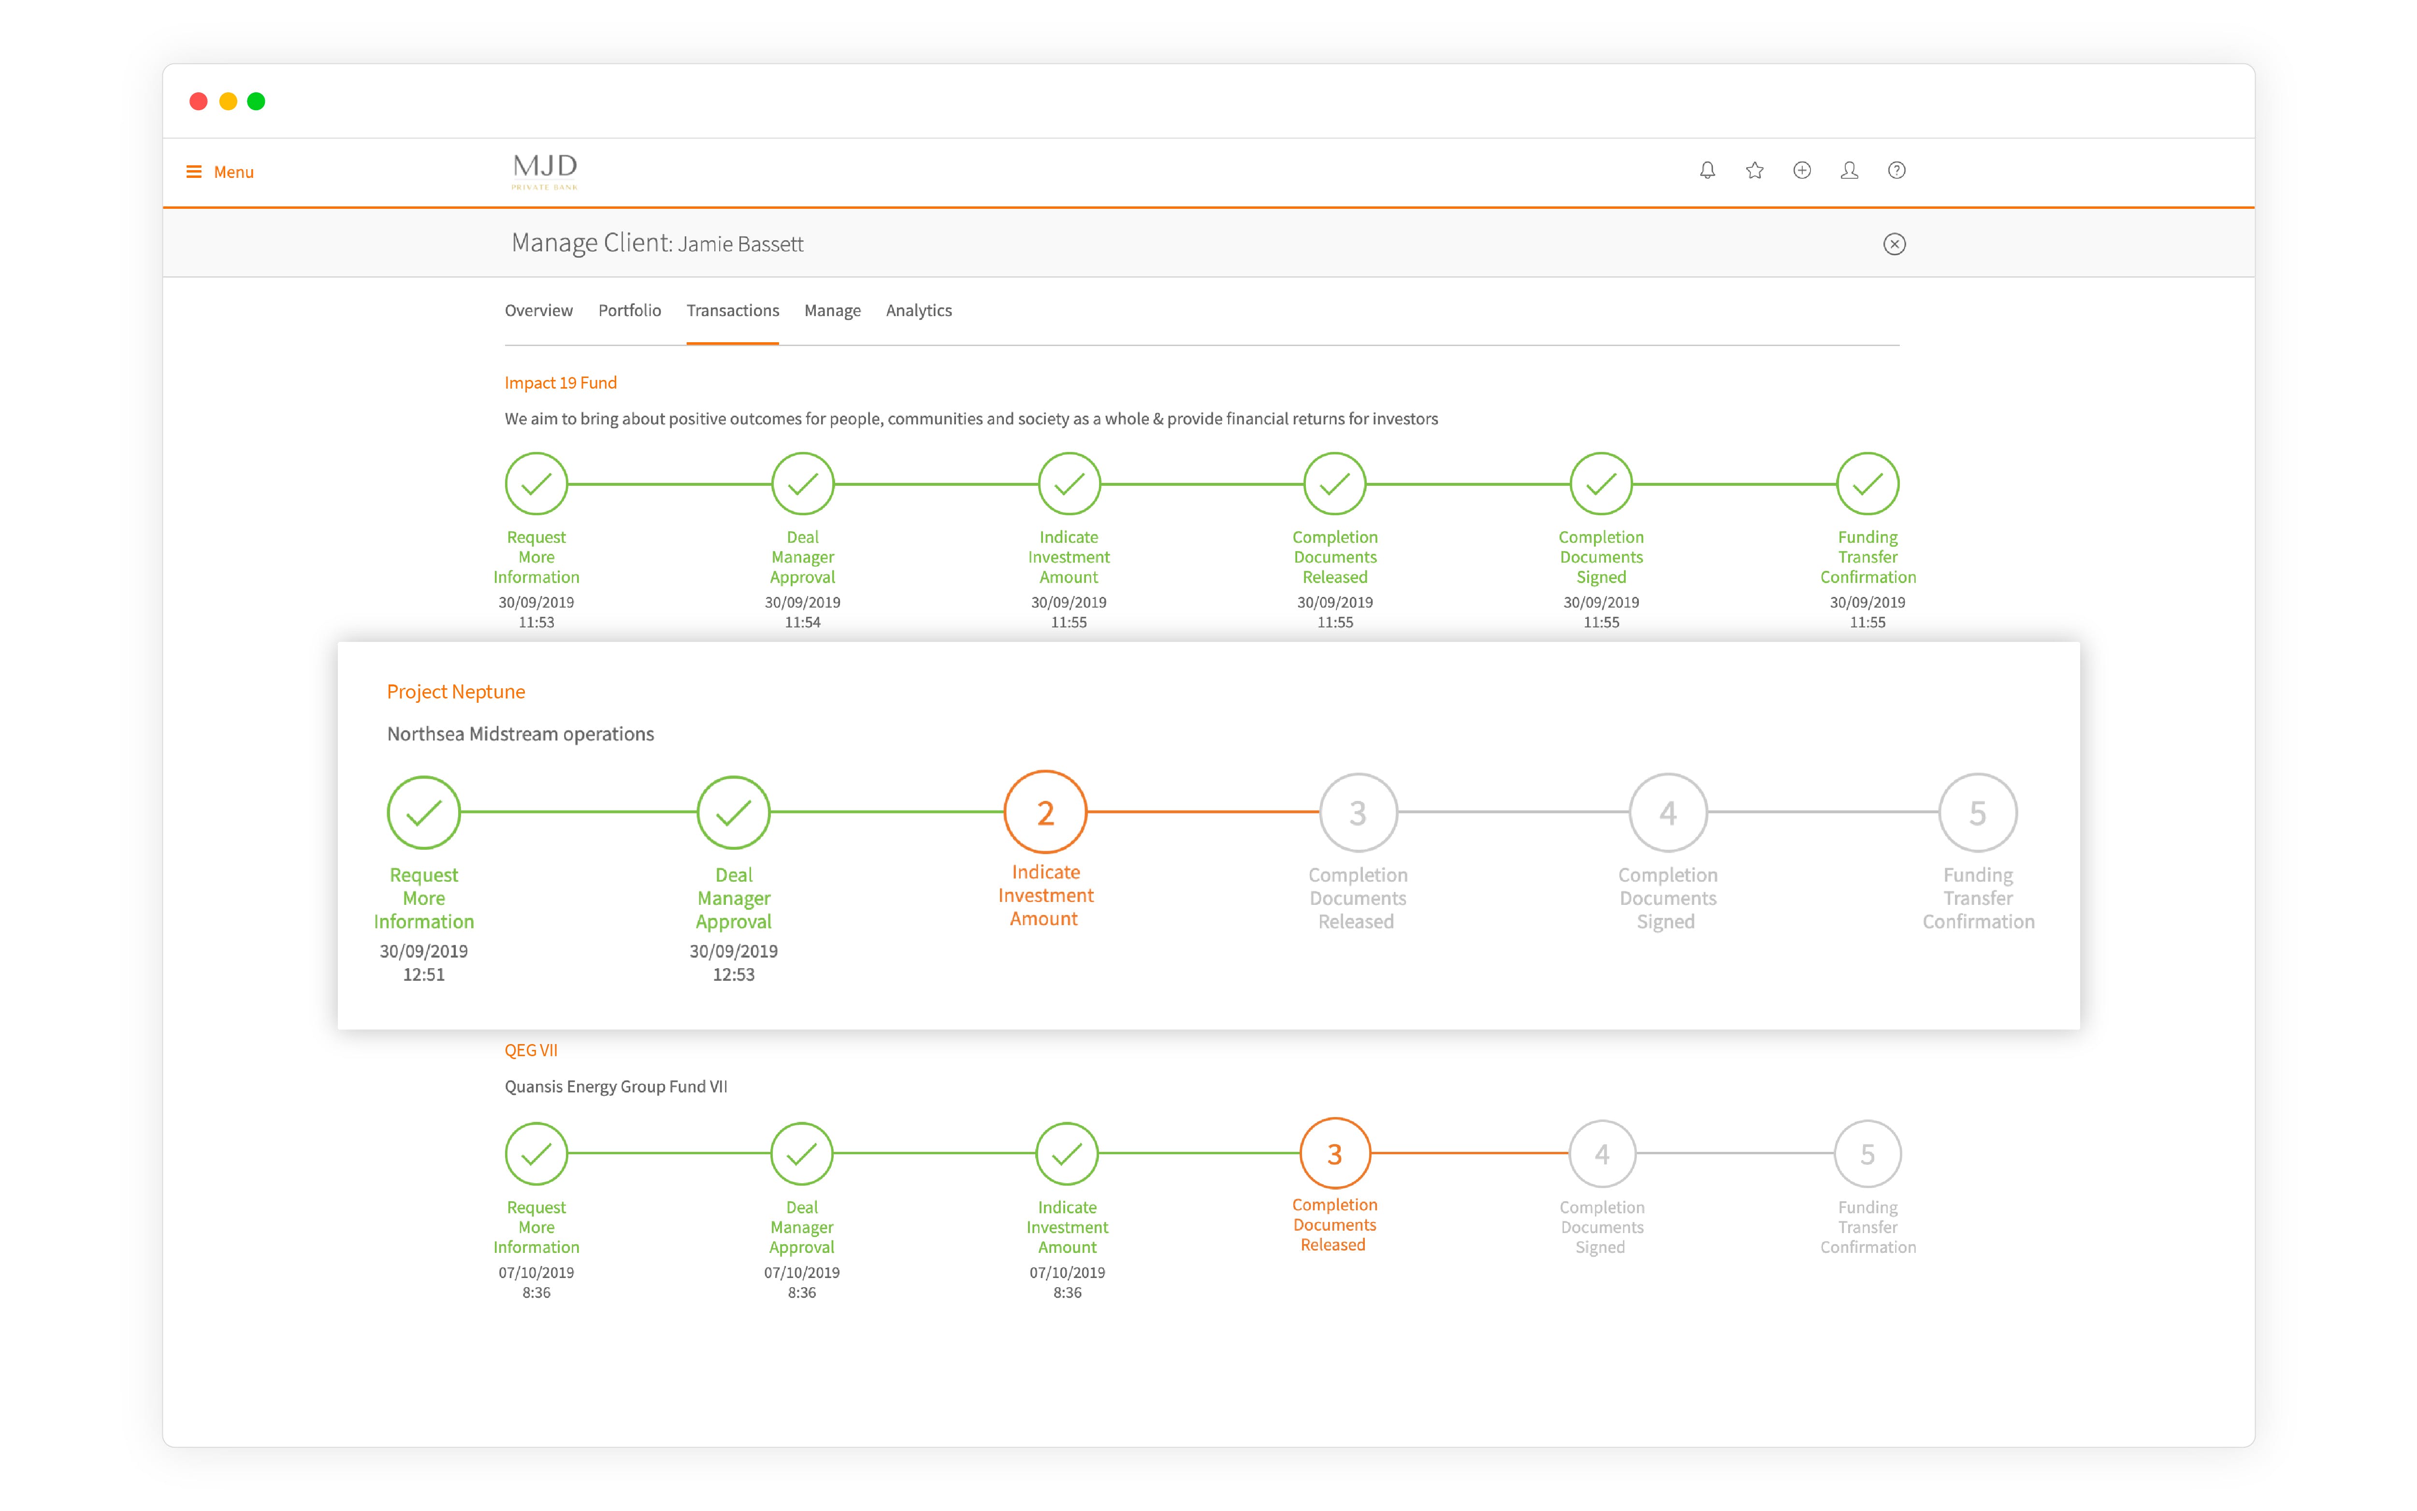Open the Analytics tab
This screenshot has width=2417, height=1511.
918,311
